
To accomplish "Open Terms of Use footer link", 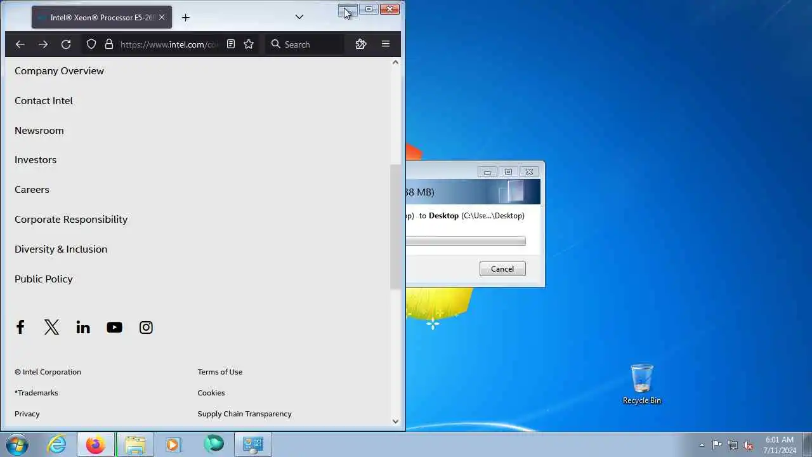I will [220, 372].
